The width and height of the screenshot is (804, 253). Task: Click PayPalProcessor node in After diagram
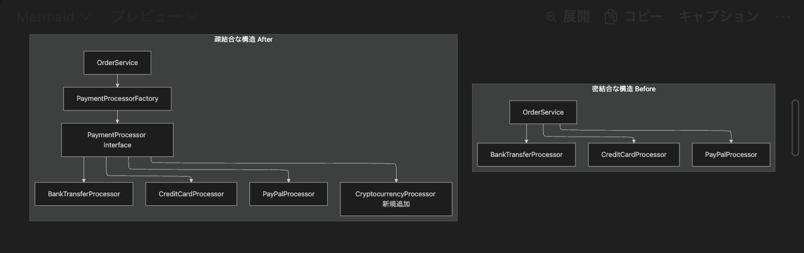pyautogui.click(x=288, y=194)
